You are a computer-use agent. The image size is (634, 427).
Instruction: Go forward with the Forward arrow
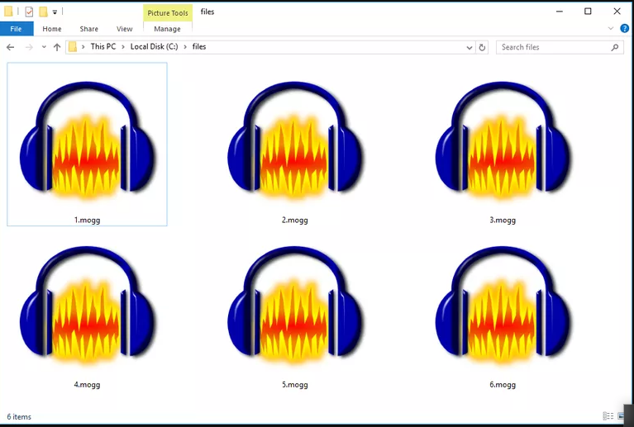tap(29, 47)
